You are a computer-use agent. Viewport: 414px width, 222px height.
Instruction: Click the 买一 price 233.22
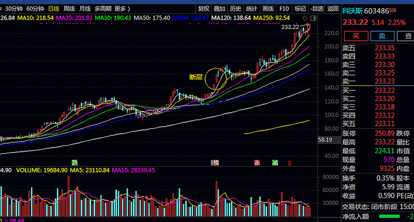tap(385, 91)
